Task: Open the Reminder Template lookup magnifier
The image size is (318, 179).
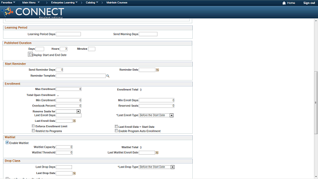Action: 108,76
